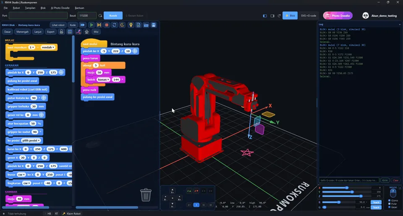
Task: Open the Tampilan menu
Action: tap(30, 8)
